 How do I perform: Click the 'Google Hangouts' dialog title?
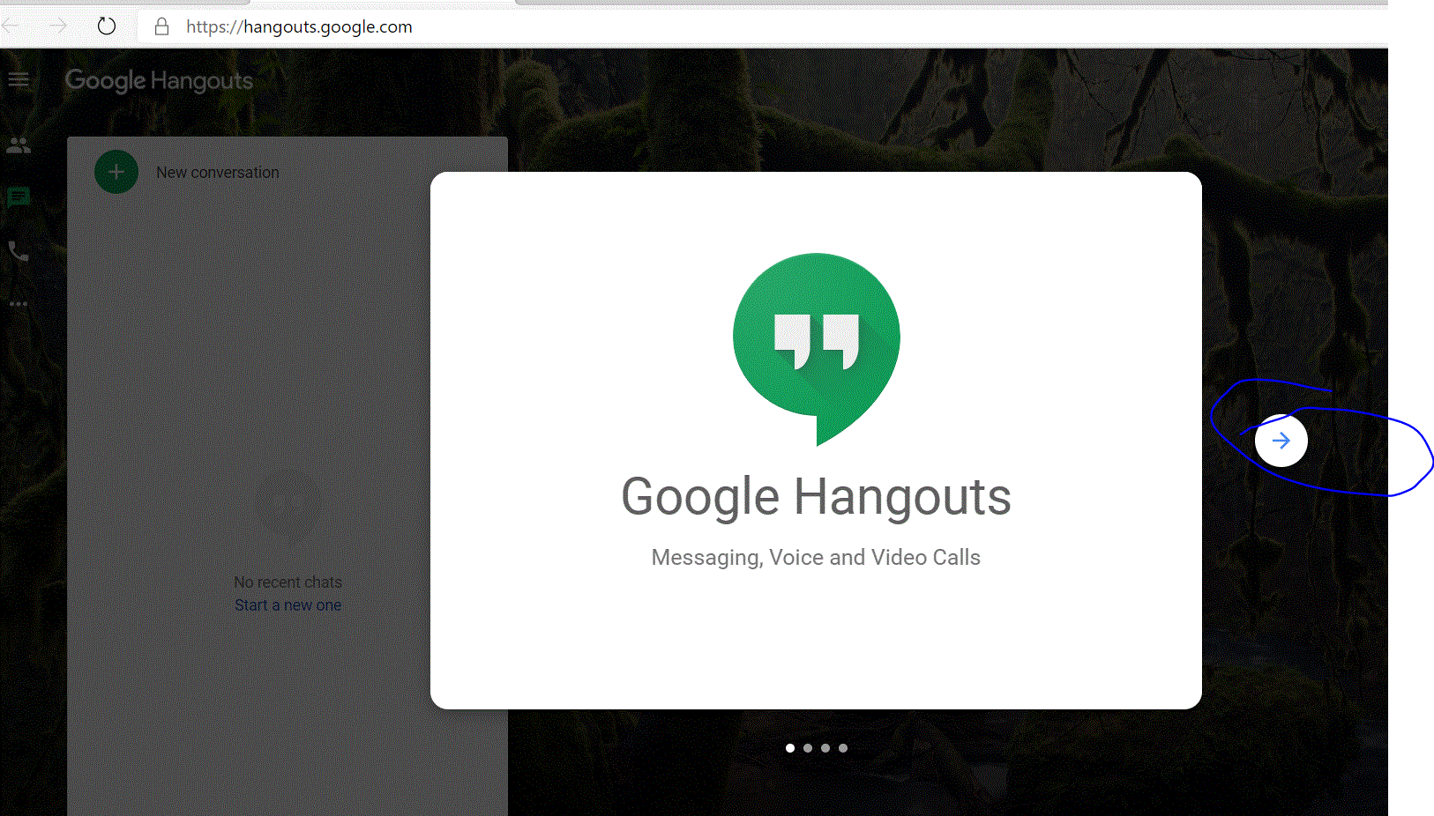point(816,498)
